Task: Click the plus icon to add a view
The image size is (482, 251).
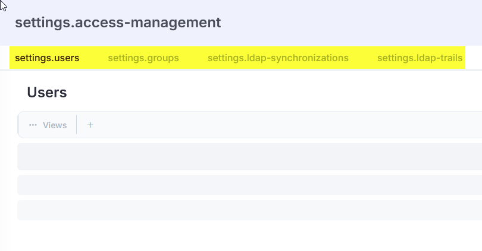Action: pyautogui.click(x=90, y=125)
